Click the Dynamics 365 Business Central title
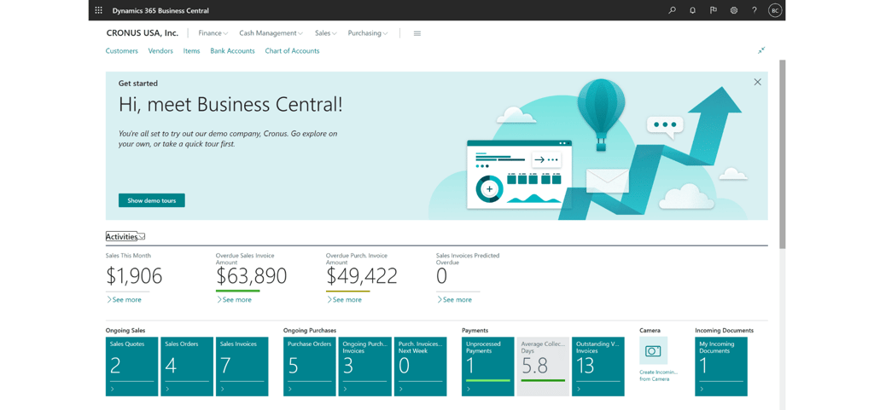This screenshot has height=410, width=874. click(160, 10)
